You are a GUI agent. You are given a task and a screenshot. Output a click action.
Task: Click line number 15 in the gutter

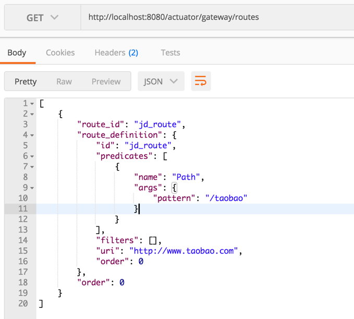pos(22,251)
